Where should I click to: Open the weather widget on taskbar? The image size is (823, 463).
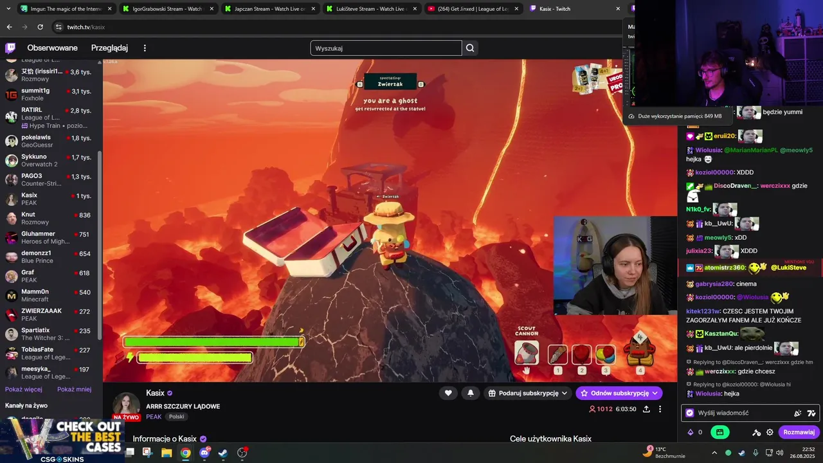point(664,453)
